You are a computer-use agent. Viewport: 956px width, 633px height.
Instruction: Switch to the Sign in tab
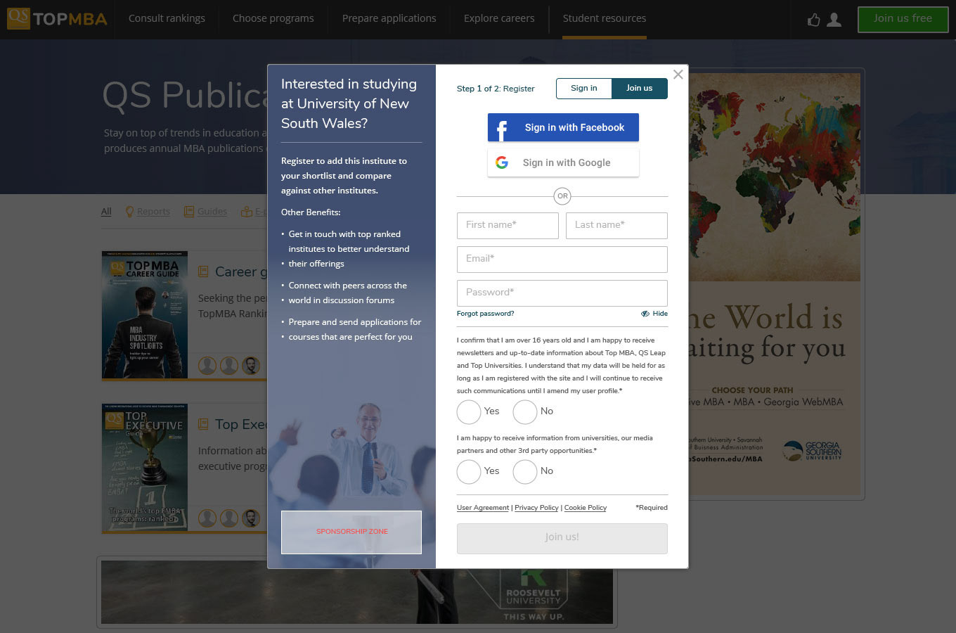[584, 88]
